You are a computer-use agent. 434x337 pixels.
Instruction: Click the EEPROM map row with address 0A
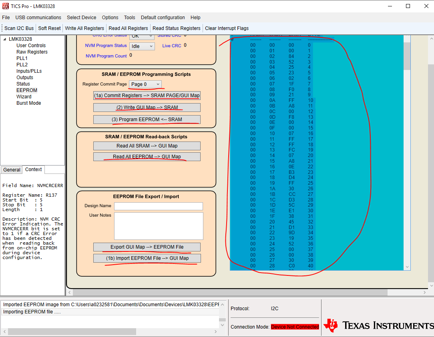click(281, 100)
